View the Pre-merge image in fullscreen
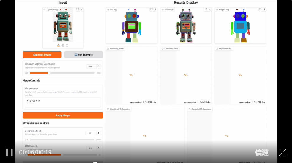 [205, 9]
